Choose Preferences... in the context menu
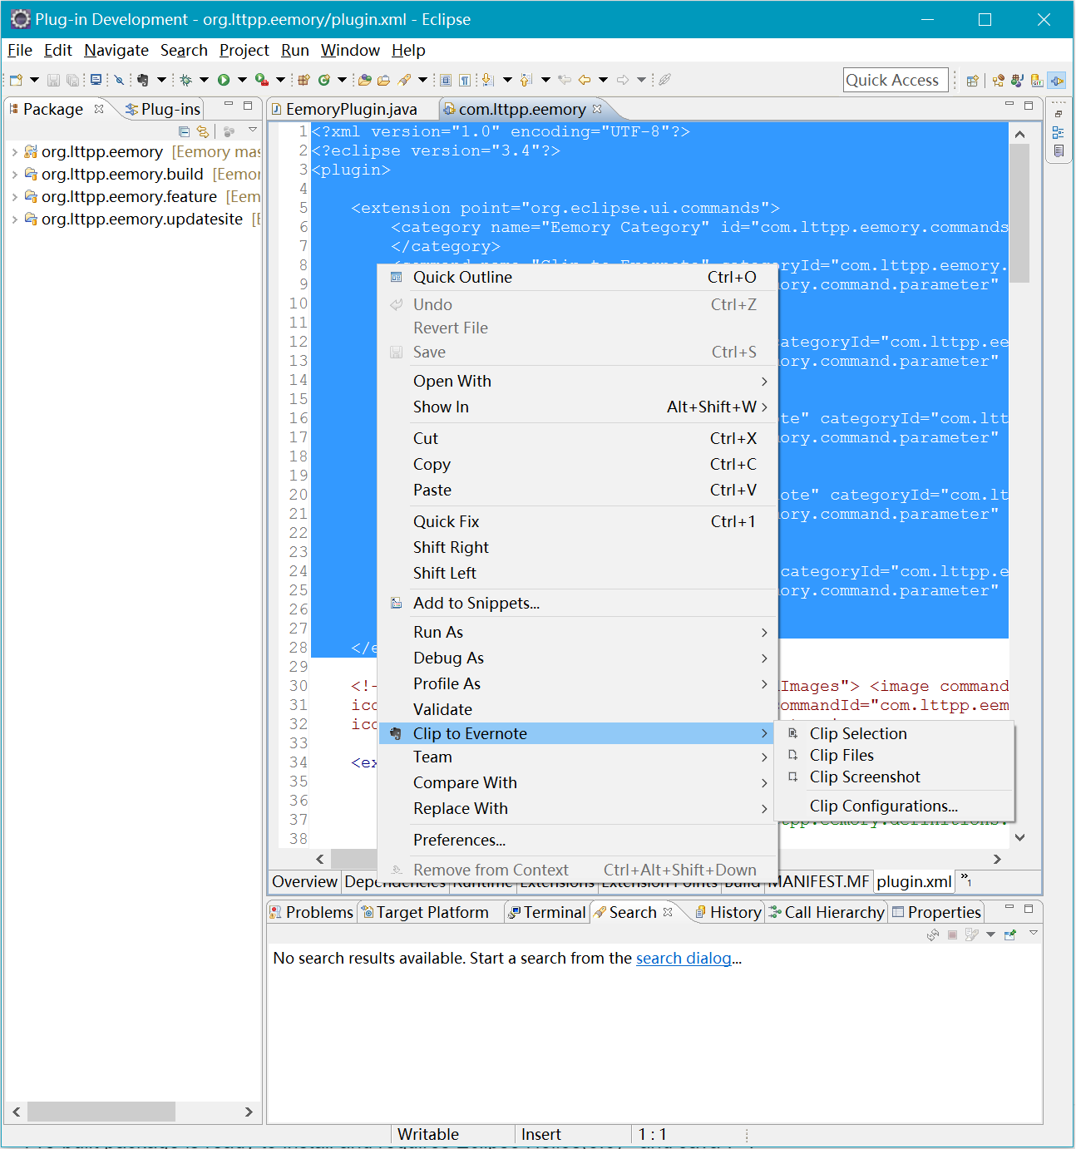1076x1149 pixels. [578, 840]
